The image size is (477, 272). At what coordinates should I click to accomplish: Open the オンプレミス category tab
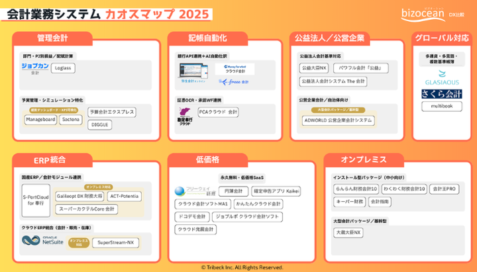pos(364,160)
